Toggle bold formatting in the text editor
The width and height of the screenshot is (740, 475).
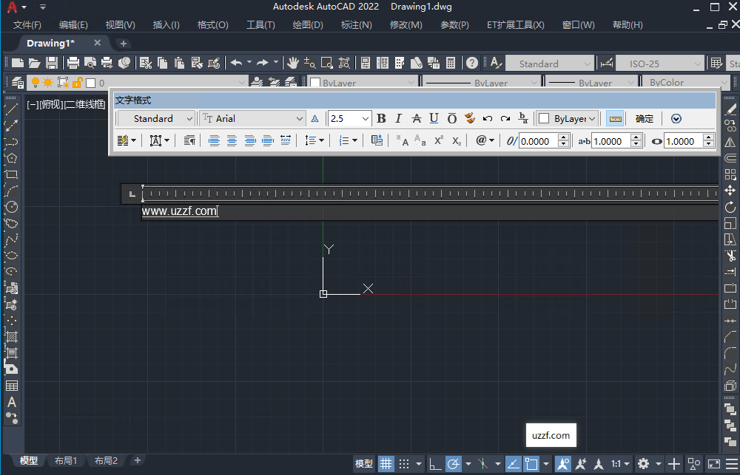pos(380,118)
